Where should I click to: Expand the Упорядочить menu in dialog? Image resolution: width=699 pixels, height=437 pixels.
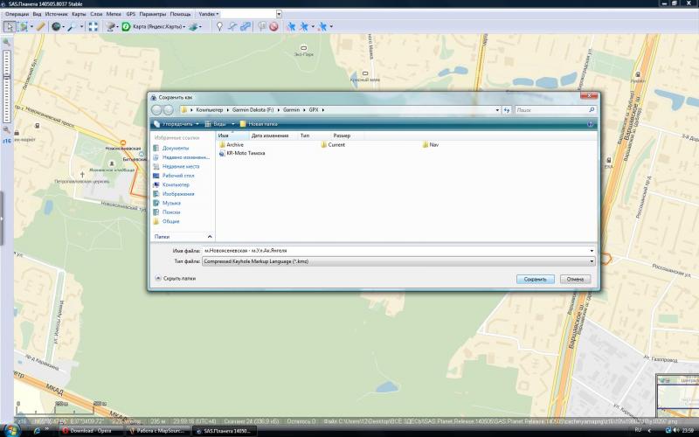(176, 124)
